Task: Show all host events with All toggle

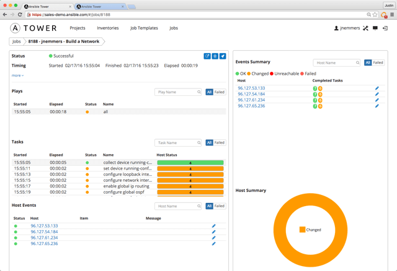Action: pyautogui.click(x=209, y=206)
